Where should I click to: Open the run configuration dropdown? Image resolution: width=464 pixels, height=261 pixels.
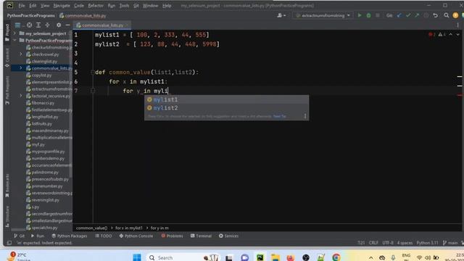pyautogui.click(x=323, y=15)
